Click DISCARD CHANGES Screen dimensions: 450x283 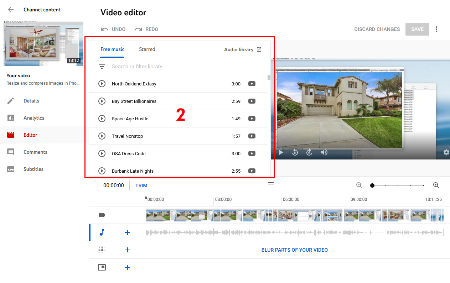tap(377, 29)
